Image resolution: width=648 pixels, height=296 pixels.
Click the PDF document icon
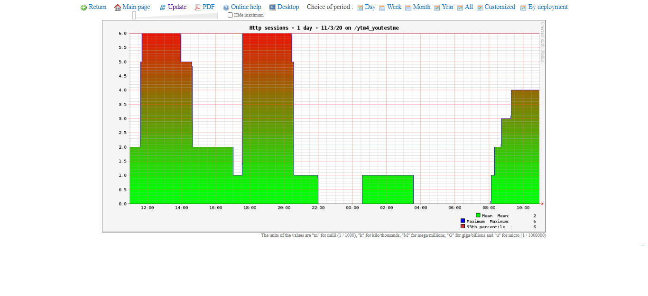tap(198, 8)
